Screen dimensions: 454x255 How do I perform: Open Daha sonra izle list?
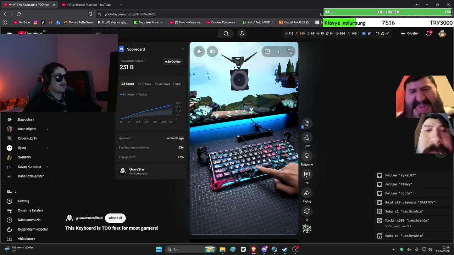[x=28, y=220]
